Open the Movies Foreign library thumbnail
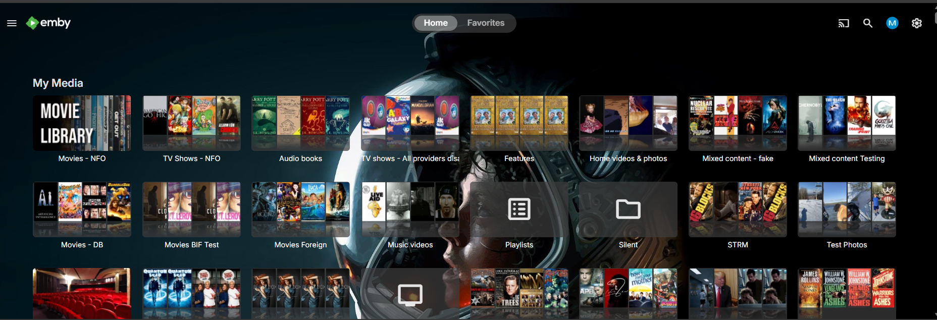Image resolution: width=937 pixels, height=320 pixels. (300, 209)
